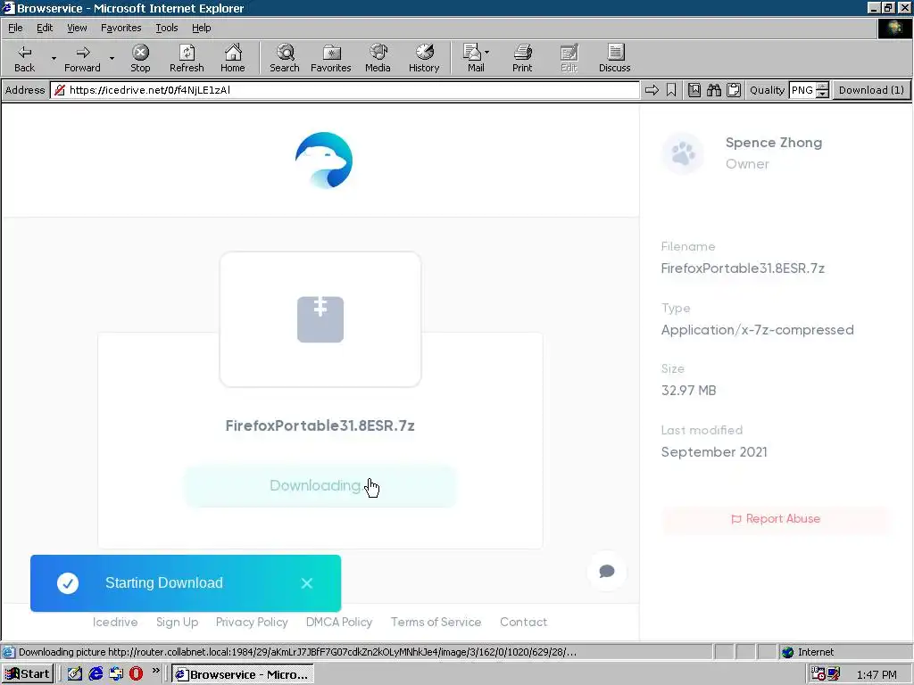Click the Discuss toolbar button

[x=614, y=58]
